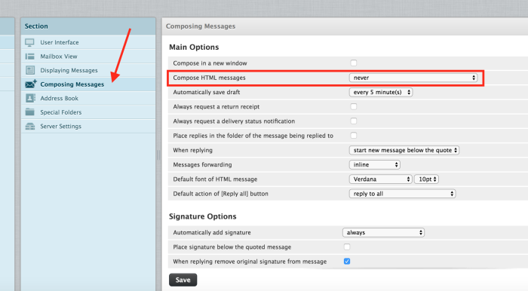This screenshot has height=291, width=528.
Task: Change Automatically save draft interval
Action: (x=381, y=92)
